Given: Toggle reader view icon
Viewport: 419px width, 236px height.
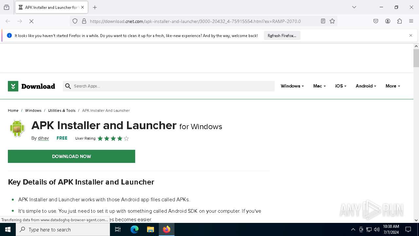Looking at the screenshot, I should pos(323,21).
